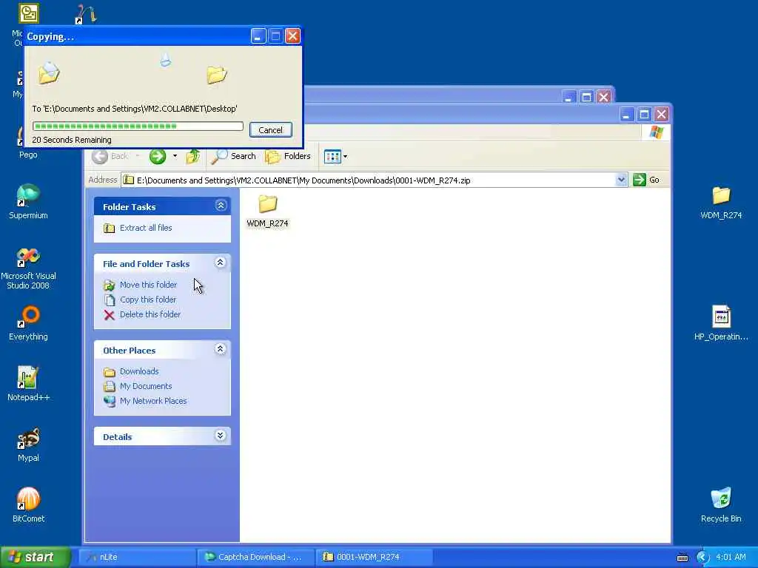Select the Recycle Bin icon
The height and width of the screenshot is (568, 758).
(721, 505)
